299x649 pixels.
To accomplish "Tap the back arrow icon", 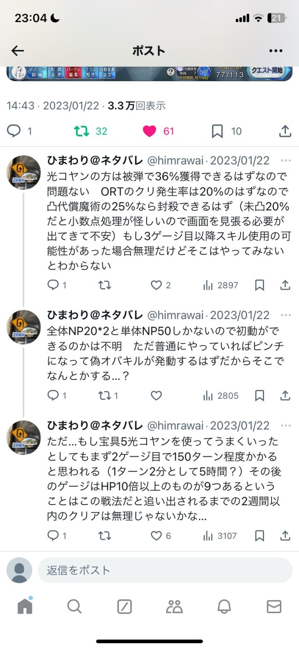I will [x=17, y=51].
